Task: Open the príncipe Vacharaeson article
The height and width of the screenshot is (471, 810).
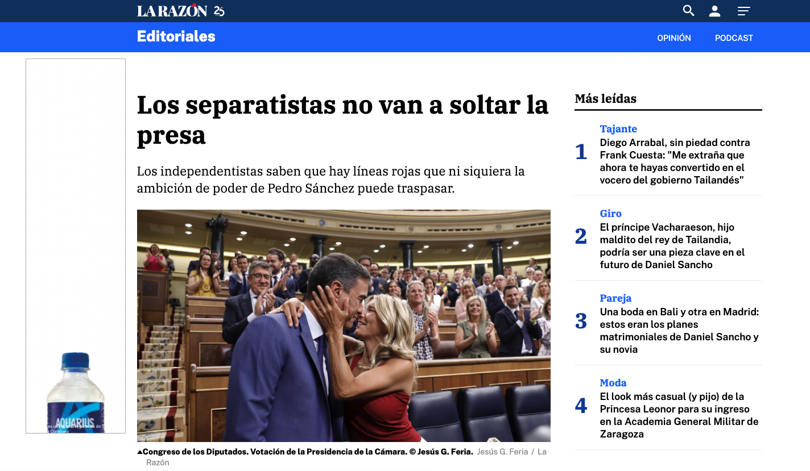Action: pyautogui.click(x=672, y=246)
